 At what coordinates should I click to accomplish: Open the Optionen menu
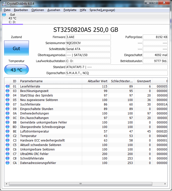[38, 10]
